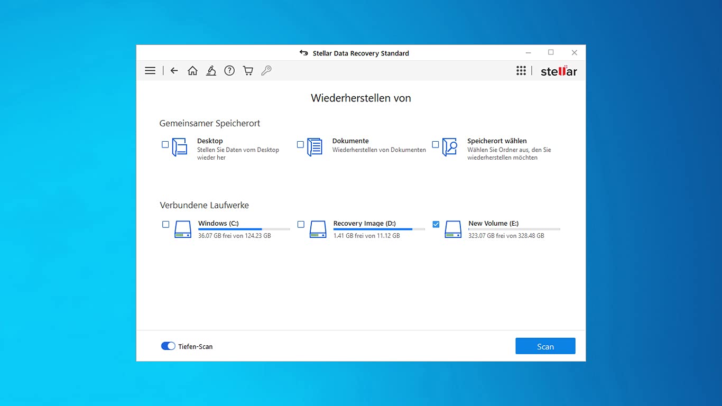
Task: Select the Windows (C:) drive checkbox
Action: [165, 224]
